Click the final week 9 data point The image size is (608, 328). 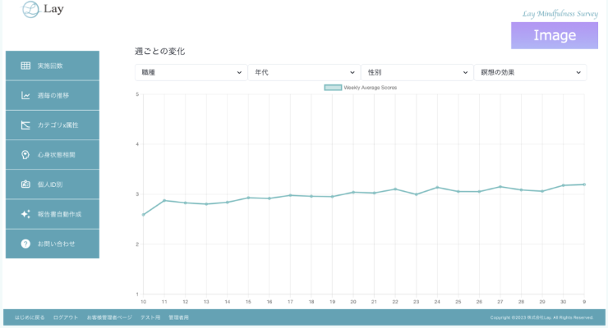pos(584,184)
